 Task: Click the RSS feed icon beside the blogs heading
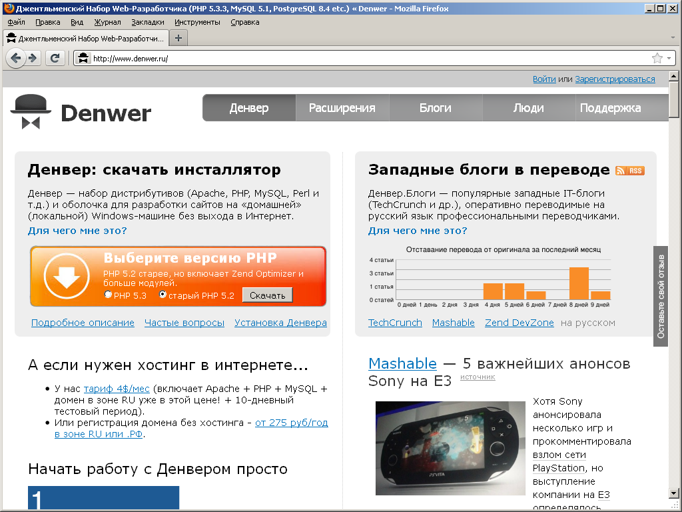point(630,171)
